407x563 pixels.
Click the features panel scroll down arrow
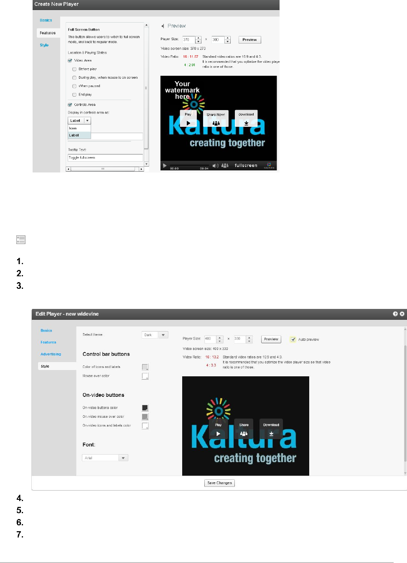point(146,164)
